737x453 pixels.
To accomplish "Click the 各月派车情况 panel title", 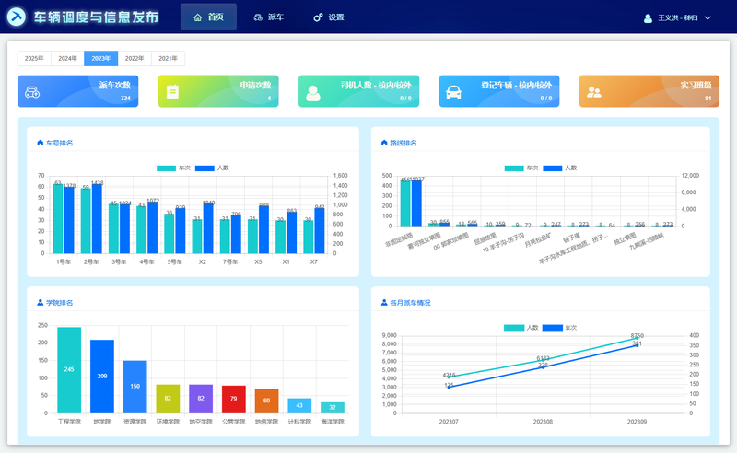I will click(x=410, y=303).
